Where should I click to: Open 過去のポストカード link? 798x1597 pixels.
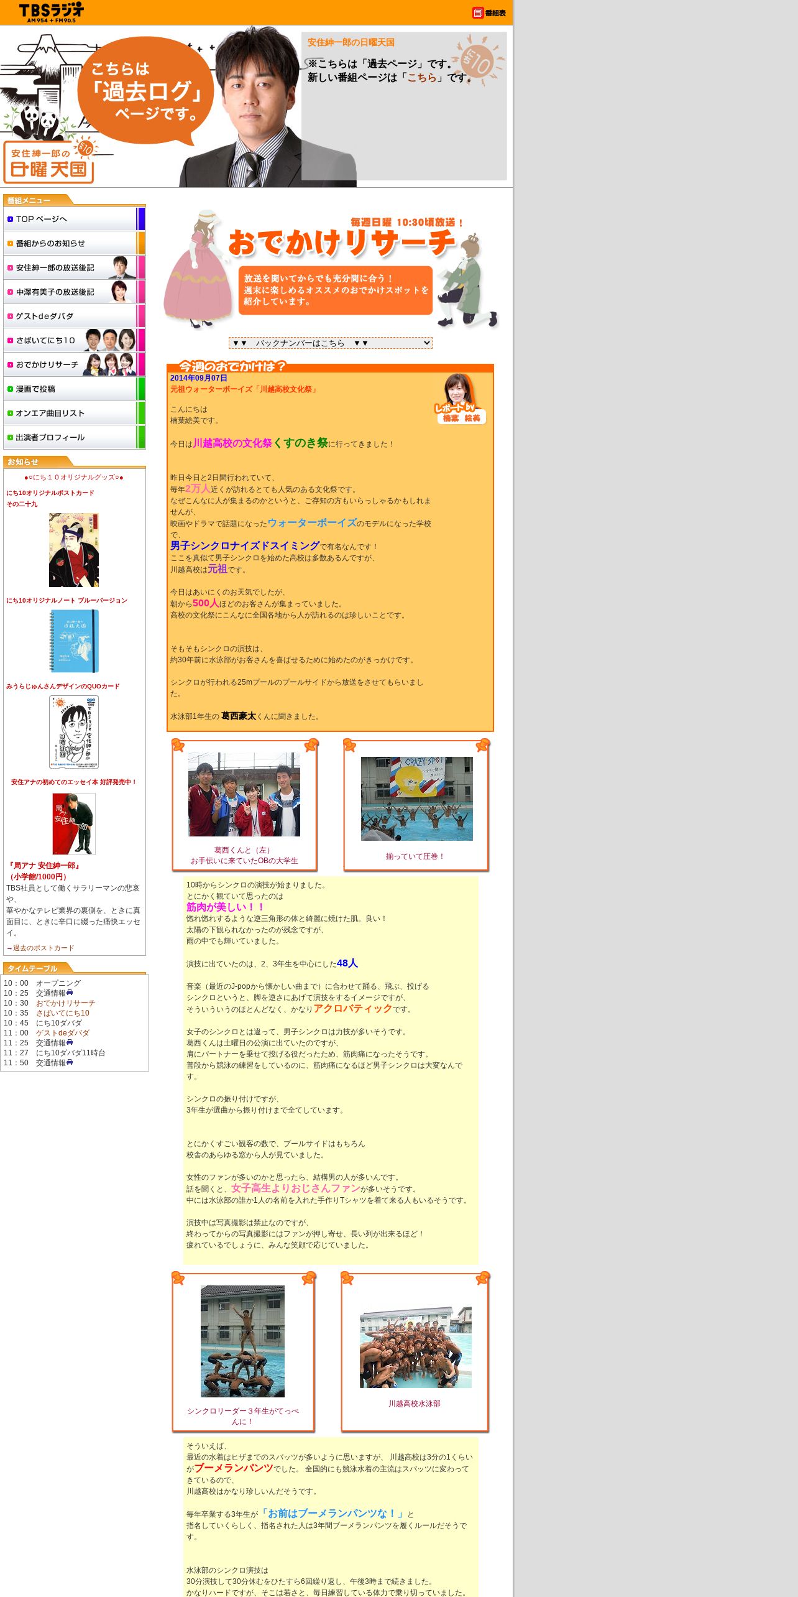click(x=44, y=948)
